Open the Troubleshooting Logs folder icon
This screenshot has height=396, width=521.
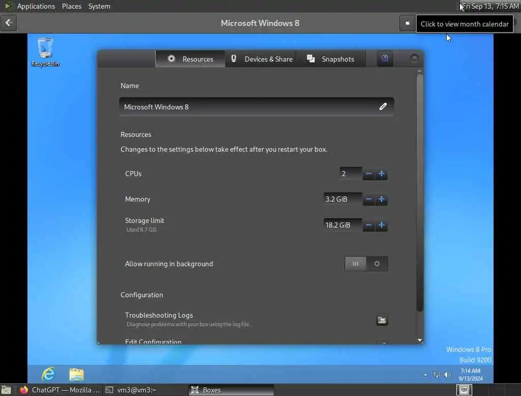point(382,320)
